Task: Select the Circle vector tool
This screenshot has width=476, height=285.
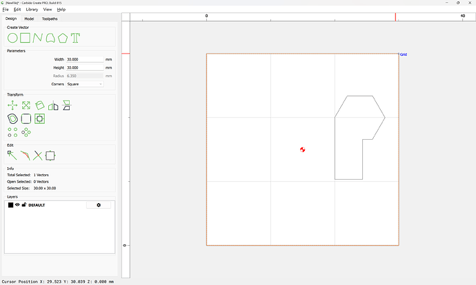Action: pyautogui.click(x=12, y=38)
